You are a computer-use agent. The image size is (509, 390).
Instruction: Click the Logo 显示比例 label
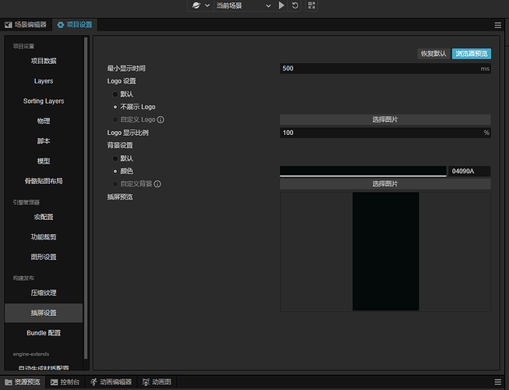point(128,133)
